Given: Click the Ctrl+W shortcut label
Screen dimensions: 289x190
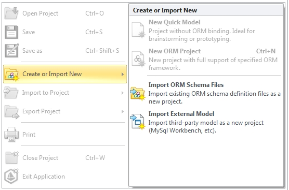Looking at the screenshot, I should pyautogui.click(x=95, y=158).
